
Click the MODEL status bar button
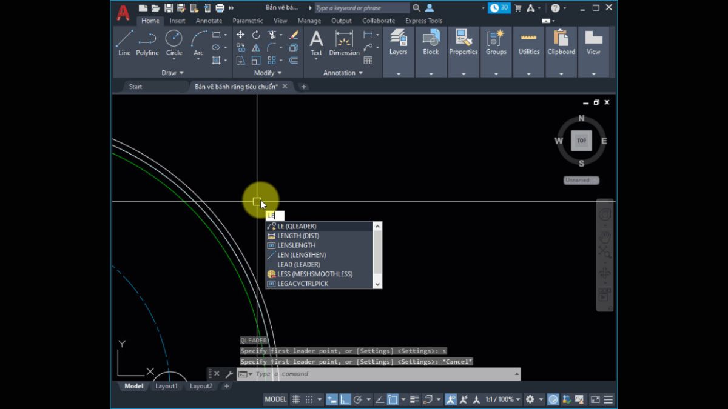tap(275, 399)
